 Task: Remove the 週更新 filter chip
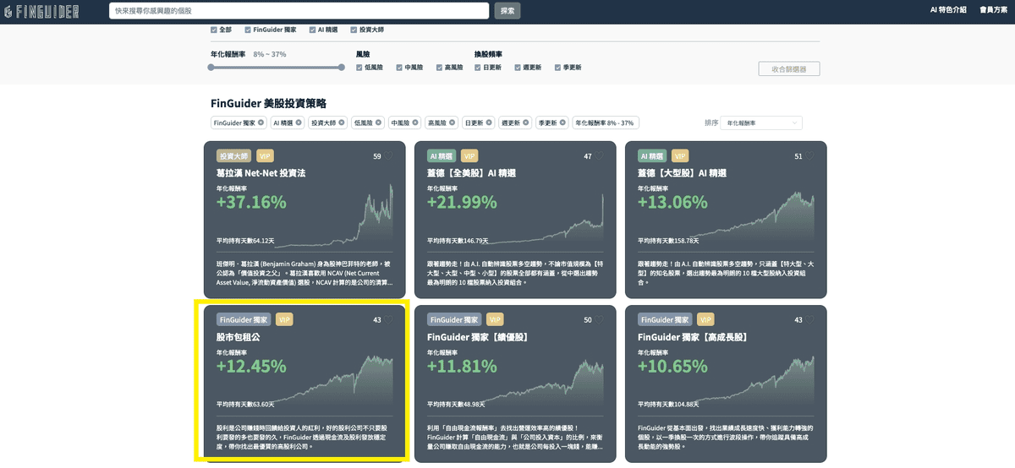pyautogui.click(x=526, y=122)
